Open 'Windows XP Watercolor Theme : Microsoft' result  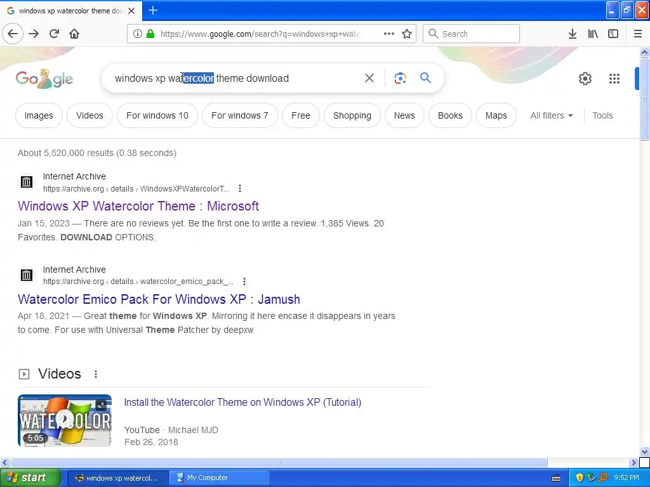[x=138, y=206]
